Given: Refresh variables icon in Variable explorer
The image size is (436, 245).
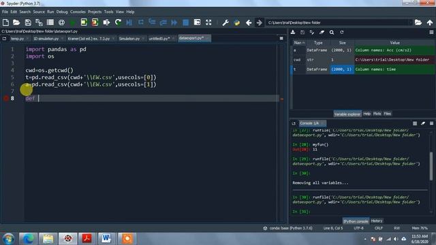Looking at the screenshot, I should 342,33.
